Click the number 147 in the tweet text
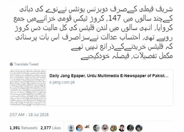Viewport: 184px width, 132px height. tap(116, 18)
